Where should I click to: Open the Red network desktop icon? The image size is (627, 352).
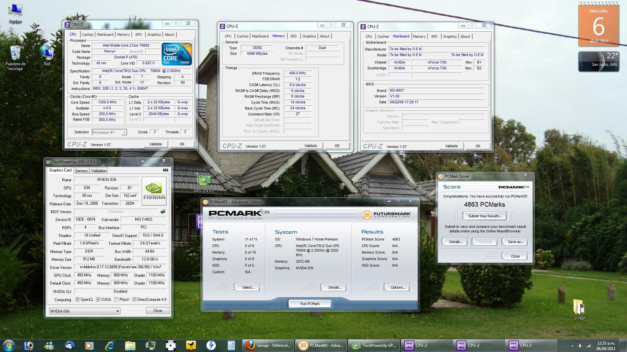tap(47, 55)
